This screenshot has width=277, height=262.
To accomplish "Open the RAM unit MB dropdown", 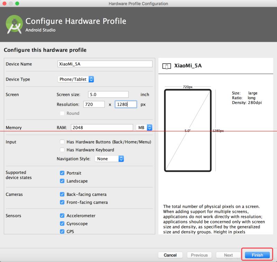I will tap(144, 128).
